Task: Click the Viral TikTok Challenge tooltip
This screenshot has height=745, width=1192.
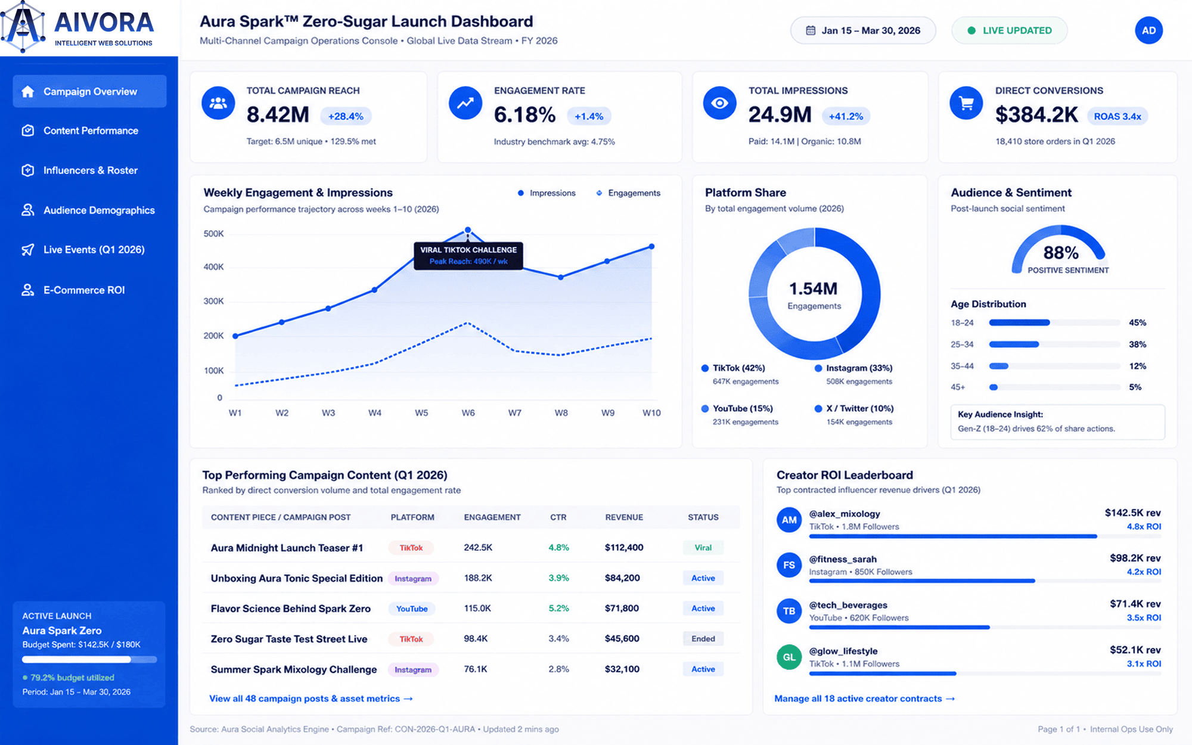Action: point(468,256)
